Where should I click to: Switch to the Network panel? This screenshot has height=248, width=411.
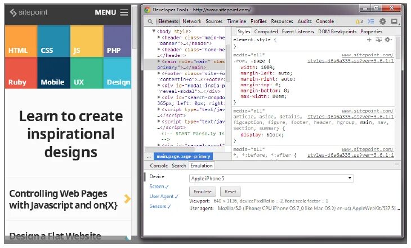(x=192, y=21)
